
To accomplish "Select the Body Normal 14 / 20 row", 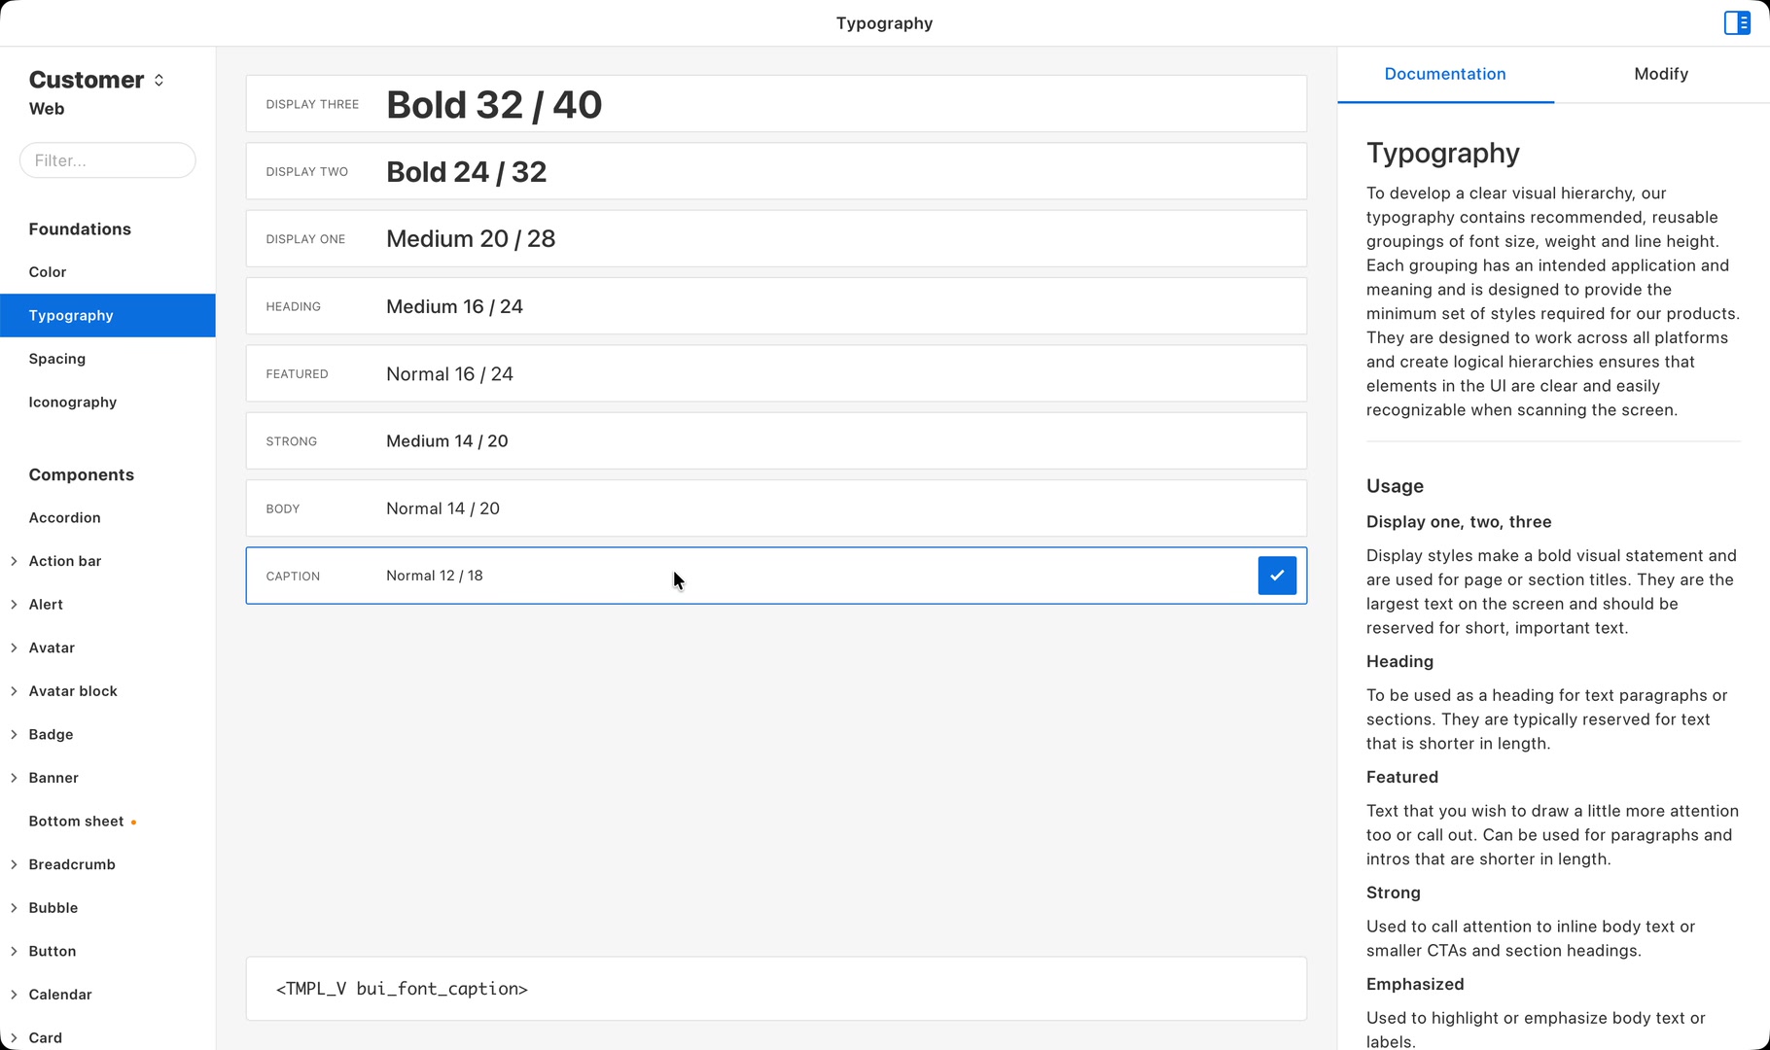I will click(776, 508).
